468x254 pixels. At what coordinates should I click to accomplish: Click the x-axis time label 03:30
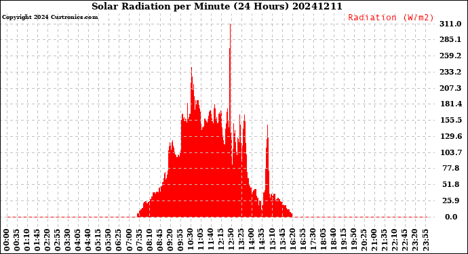(68, 240)
